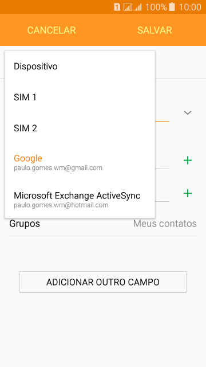The width and height of the screenshot is (206, 367).
Task: Select Microsoft Exchange ActiveSync account
Action: tap(80, 199)
